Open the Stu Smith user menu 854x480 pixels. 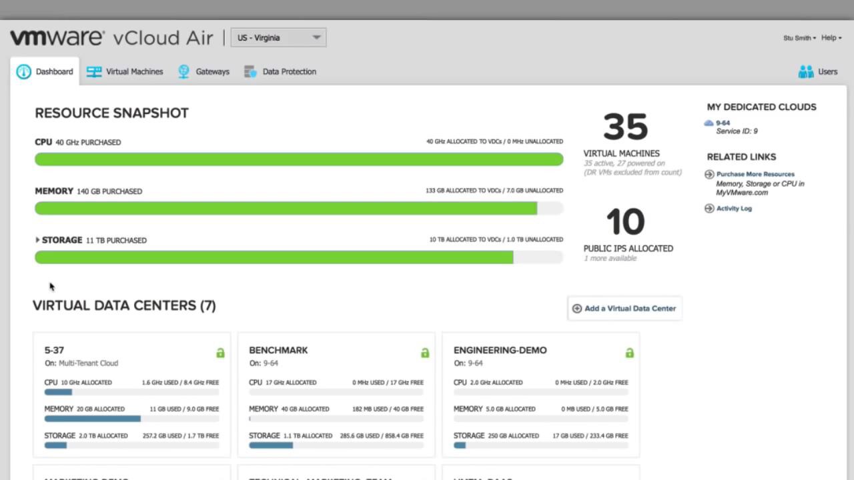click(x=799, y=38)
